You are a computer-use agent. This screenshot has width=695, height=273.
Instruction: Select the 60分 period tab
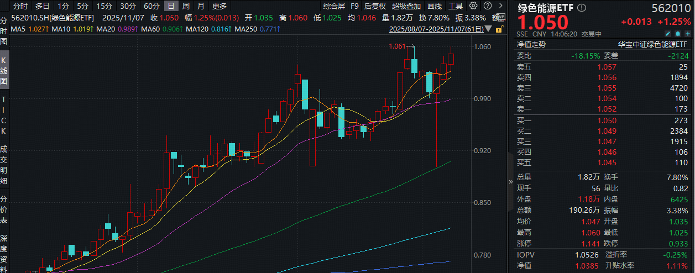click(x=151, y=6)
